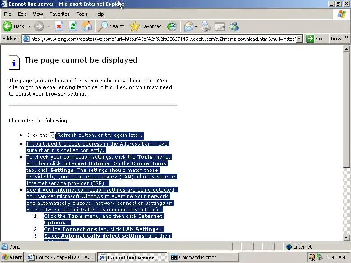This screenshot has height=263, width=351.
Task: Click scrollbar down arrow
Action: [x=347, y=238]
